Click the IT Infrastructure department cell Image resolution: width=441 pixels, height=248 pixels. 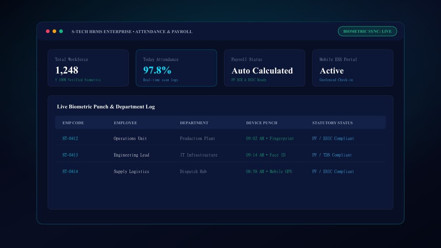pos(199,155)
